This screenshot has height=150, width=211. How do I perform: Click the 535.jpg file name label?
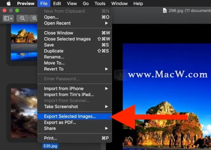pyautogui.click(x=50, y=146)
